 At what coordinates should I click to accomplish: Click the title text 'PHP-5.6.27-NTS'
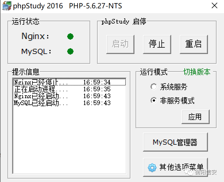click(95, 6)
